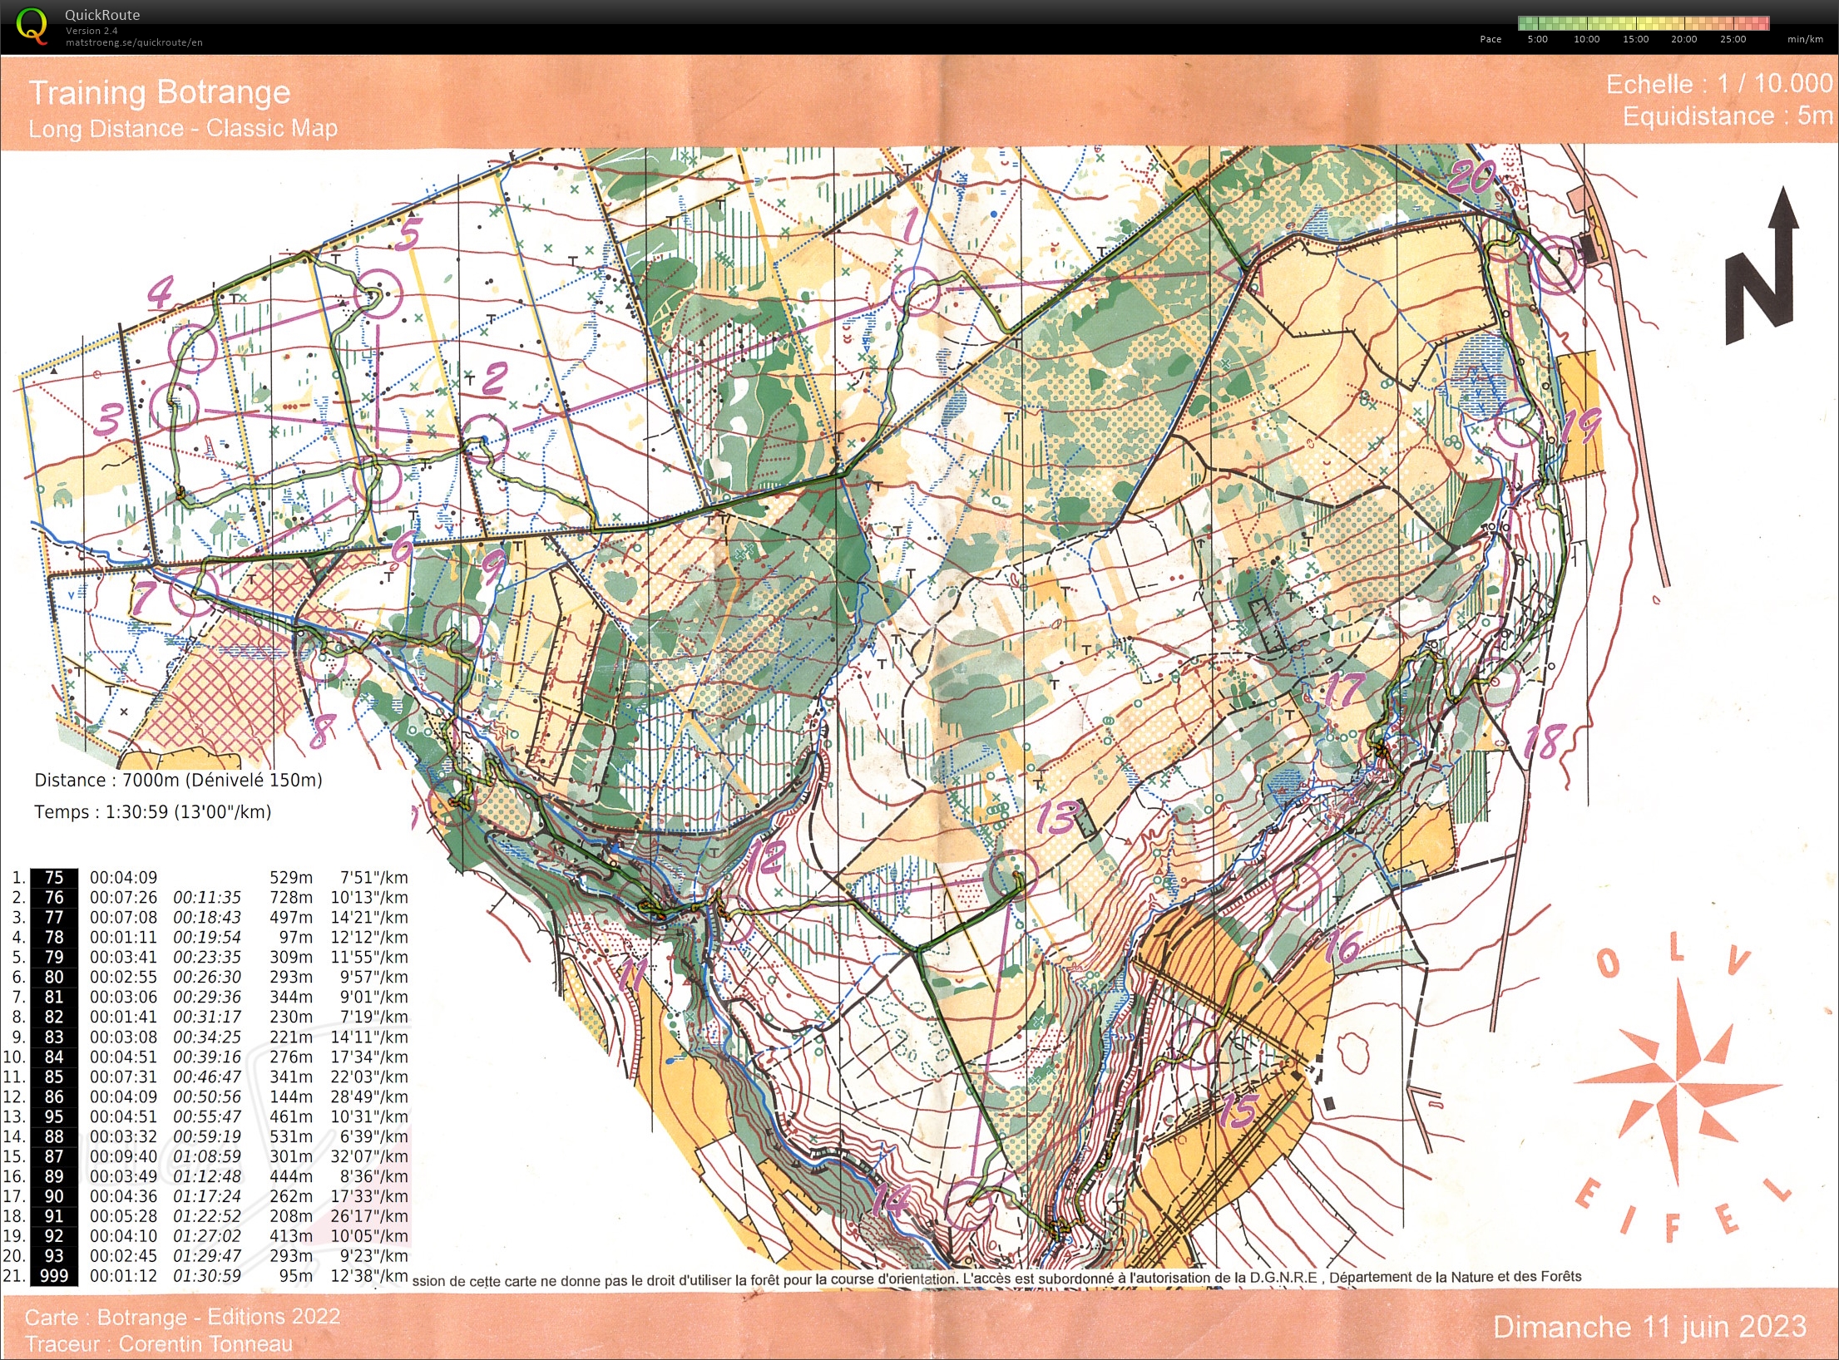The width and height of the screenshot is (1839, 1360).
Task: Click leg distance 97m in row 4
Action: [x=295, y=938]
